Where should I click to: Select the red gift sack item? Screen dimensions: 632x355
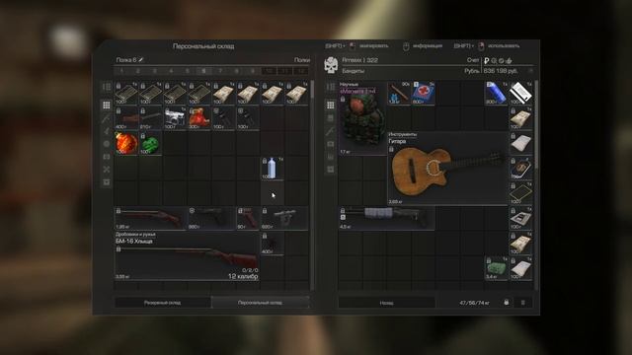point(199,118)
